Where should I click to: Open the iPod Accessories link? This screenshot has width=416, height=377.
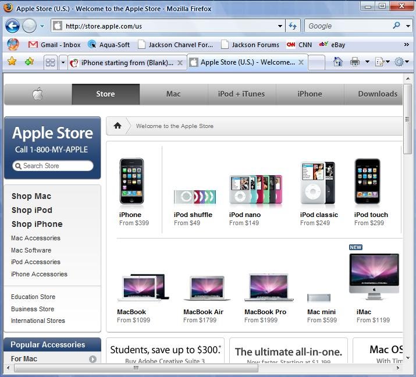[x=35, y=262]
